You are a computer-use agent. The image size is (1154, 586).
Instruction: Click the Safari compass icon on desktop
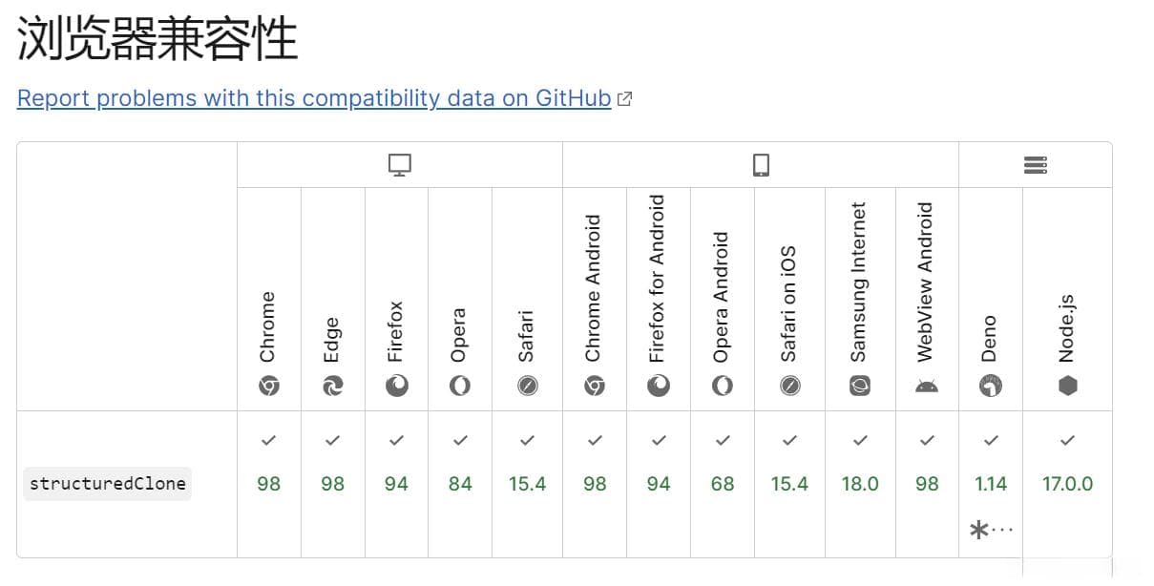(x=527, y=386)
